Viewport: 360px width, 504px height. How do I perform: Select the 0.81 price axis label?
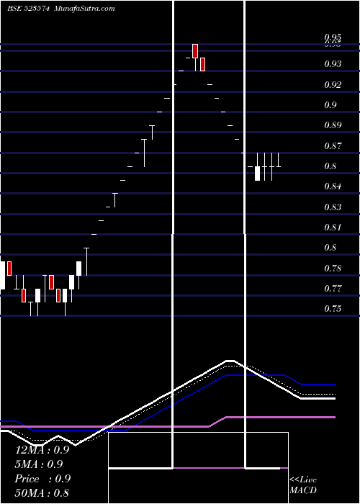[333, 228]
